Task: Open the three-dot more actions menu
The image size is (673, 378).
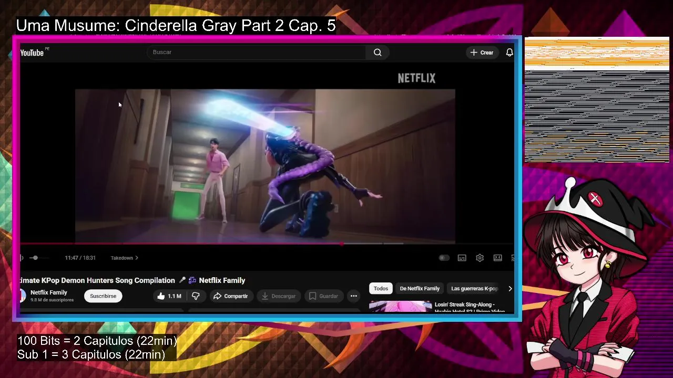Action: (x=354, y=296)
